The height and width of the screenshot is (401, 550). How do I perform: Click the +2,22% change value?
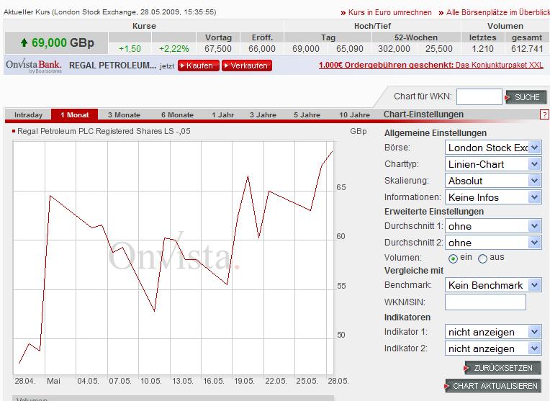(174, 49)
